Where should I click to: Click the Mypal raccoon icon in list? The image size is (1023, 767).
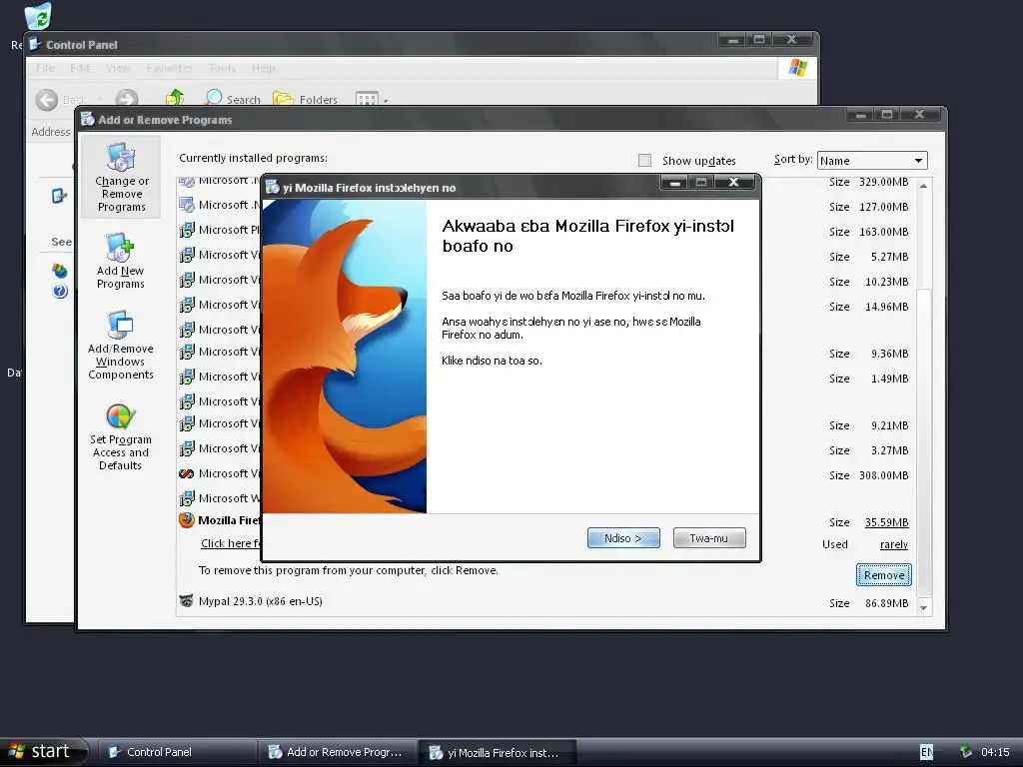(186, 600)
